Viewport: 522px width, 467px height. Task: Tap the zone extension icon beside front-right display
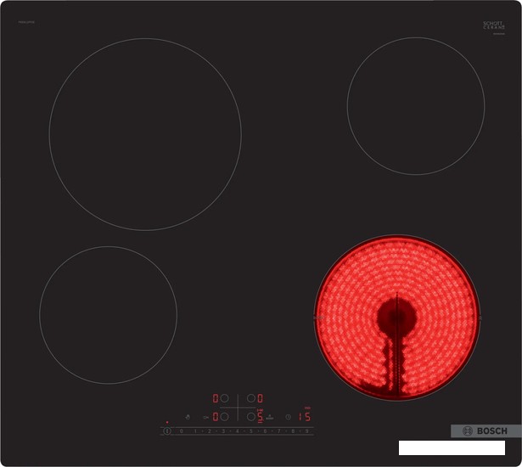[269, 417]
